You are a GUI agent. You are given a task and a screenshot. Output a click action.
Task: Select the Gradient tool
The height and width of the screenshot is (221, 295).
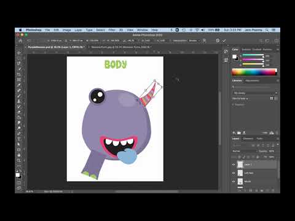coord(19,117)
